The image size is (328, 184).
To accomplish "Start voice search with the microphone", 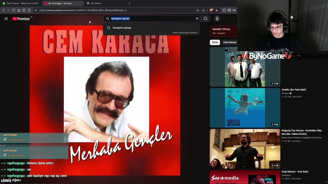I will tap(217, 18).
